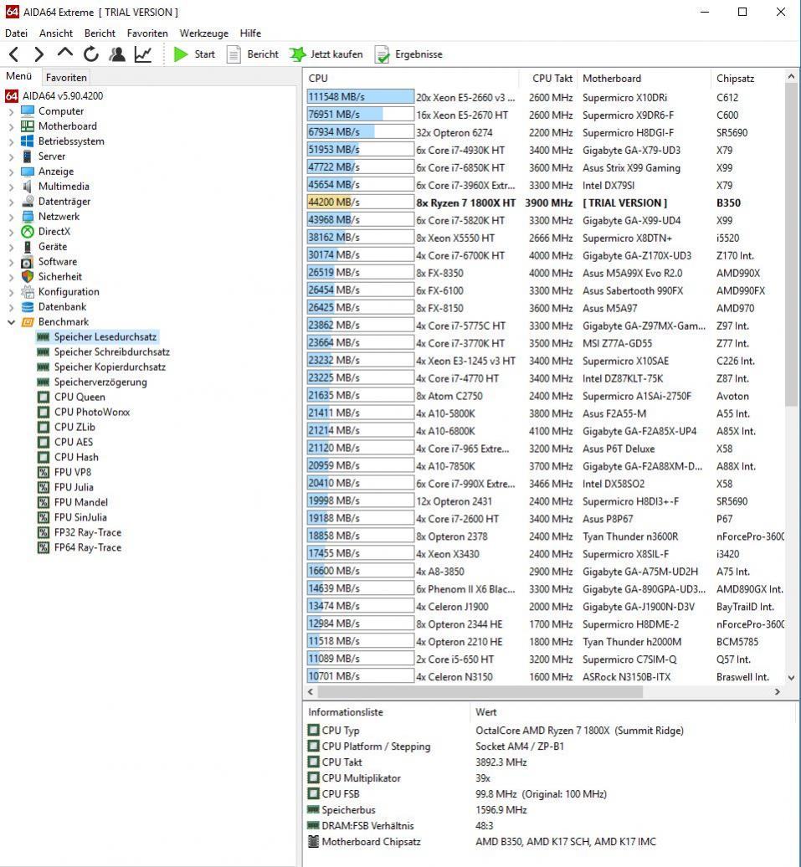This screenshot has width=801, height=867.
Task: Select FP32 Ray-Trace benchmark
Action: (x=87, y=532)
